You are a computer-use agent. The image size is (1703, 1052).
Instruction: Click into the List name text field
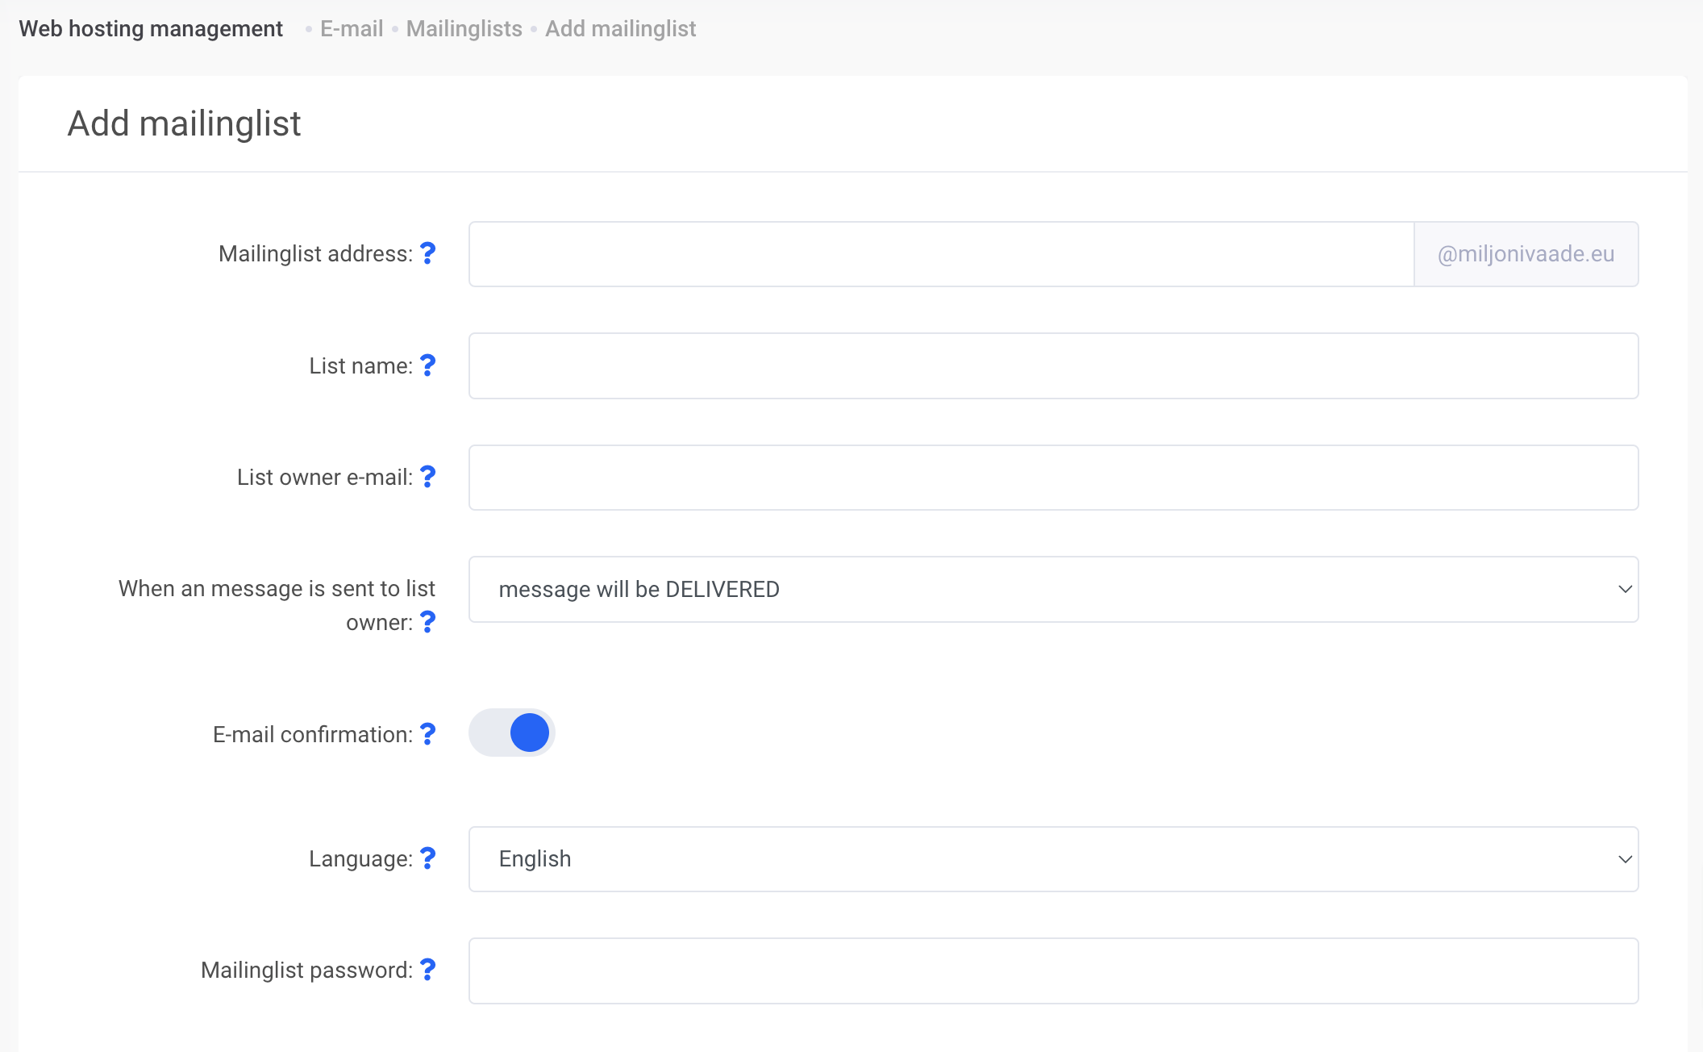click(x=1052, y=365)
